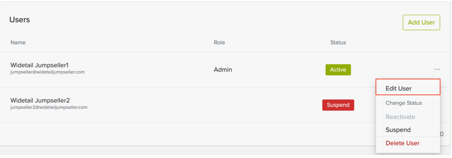Viewport: 452px width, 158px height.
Task: Click the Name column header
Action: point(18,42)
